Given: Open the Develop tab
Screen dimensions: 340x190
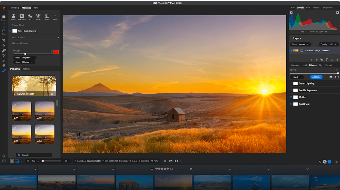Looking at the screenshot, I should click(295, 65).
